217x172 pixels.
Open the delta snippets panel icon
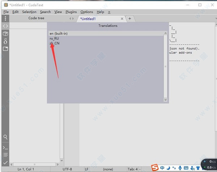[x=5, y=41]
